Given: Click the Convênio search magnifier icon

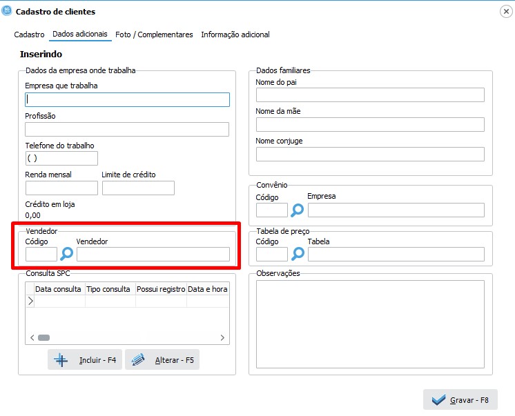Looking at the screenshot, I should (298, 210).
